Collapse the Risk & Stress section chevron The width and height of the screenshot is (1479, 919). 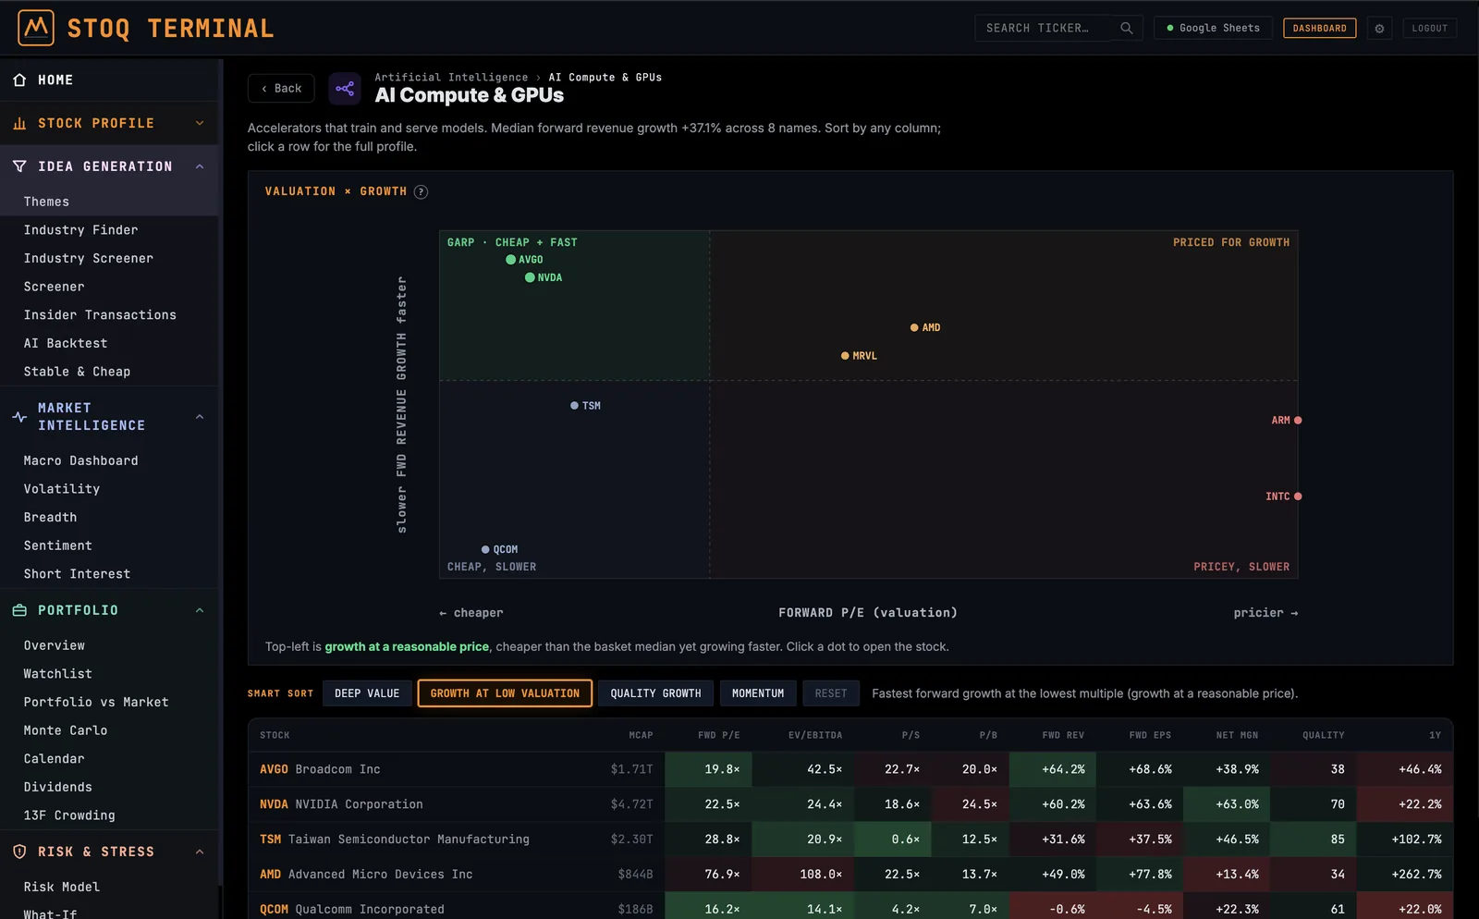[200, 852]
